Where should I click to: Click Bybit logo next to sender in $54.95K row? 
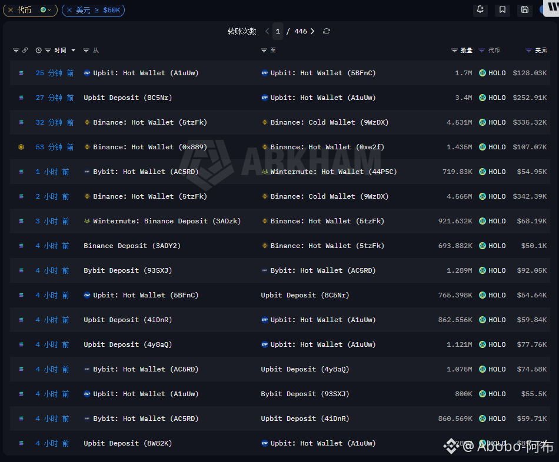[86, 172]
